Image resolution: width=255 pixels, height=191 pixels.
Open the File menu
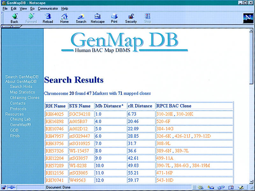point(5,9)
